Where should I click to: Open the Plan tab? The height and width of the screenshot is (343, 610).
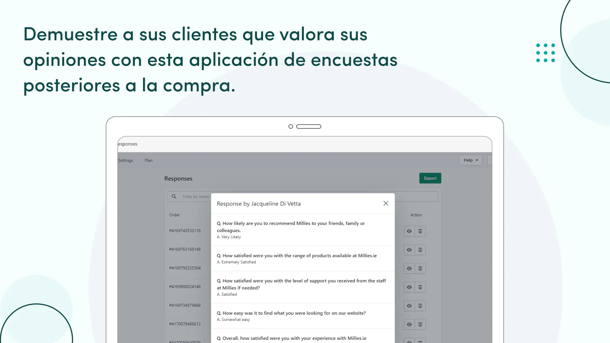(148, 160)
